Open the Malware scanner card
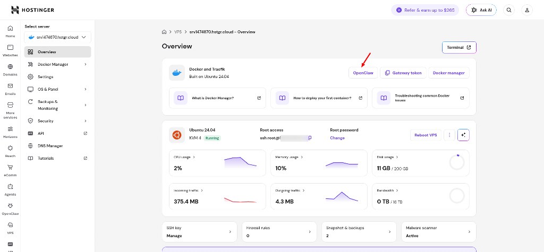544x252 pixels. click(439, 231)
